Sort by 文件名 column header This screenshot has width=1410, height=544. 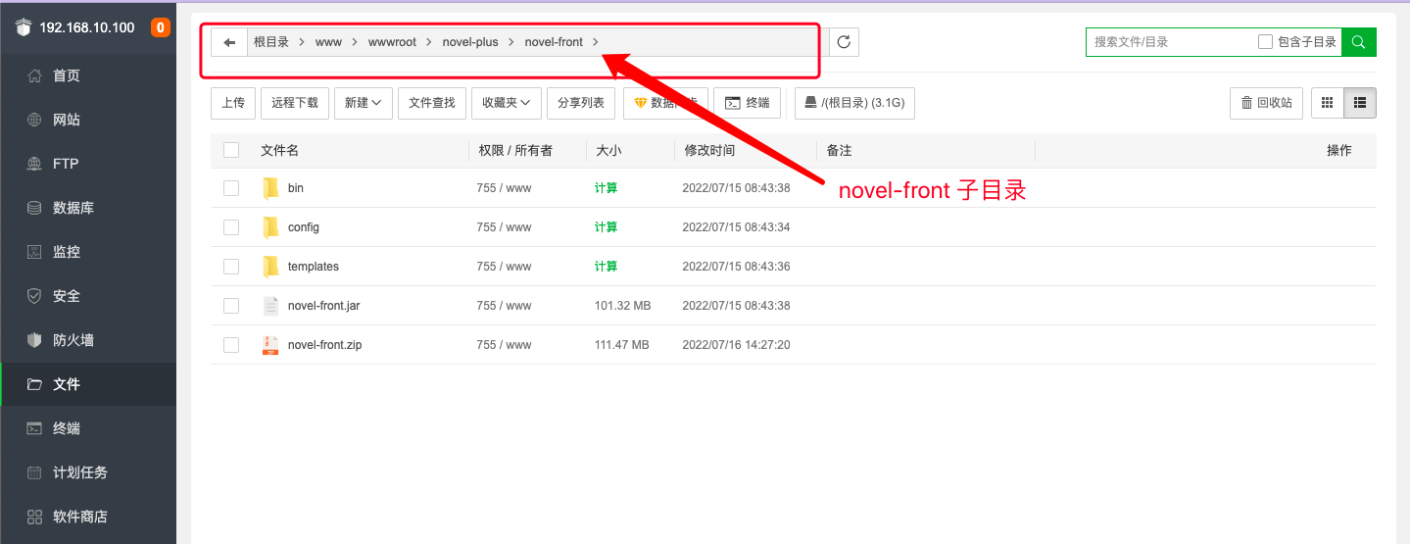coord(280,150)
